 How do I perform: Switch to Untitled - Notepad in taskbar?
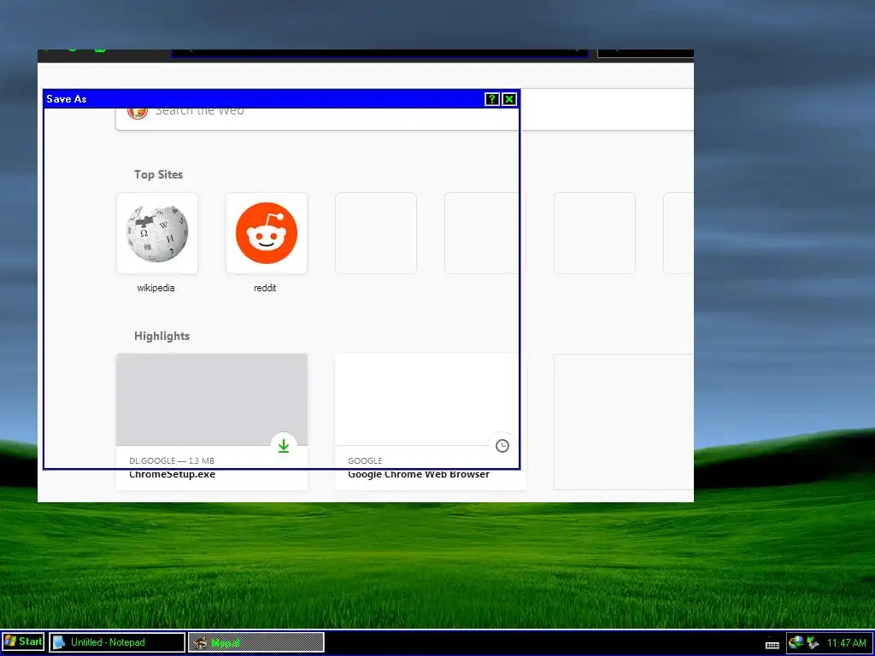click(x=117, y=642)
